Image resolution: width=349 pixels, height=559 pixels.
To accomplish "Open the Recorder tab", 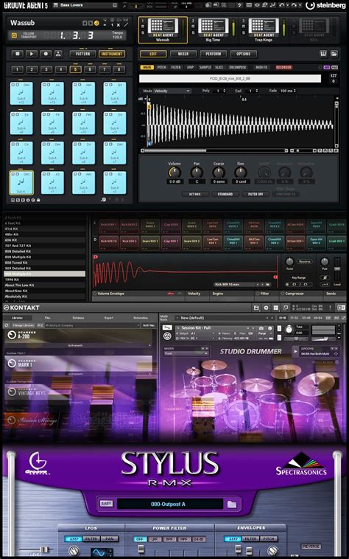I will tap(283, 67).
